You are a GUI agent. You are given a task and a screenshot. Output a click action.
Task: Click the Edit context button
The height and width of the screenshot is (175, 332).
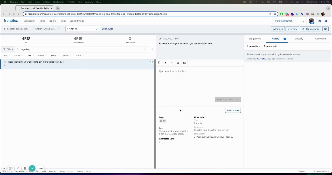233,110
